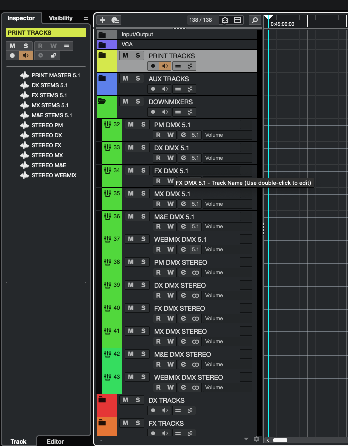Enable Write automation on FX DMX STEREO
The height and width of the screenshot is (446, 348).
170,318
